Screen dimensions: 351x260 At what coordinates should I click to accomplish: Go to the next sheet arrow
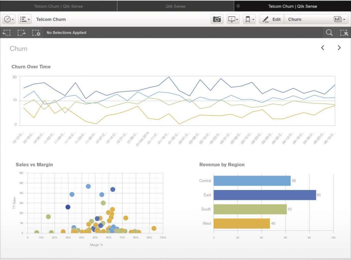pyautogui.click(x=339, y=48)
